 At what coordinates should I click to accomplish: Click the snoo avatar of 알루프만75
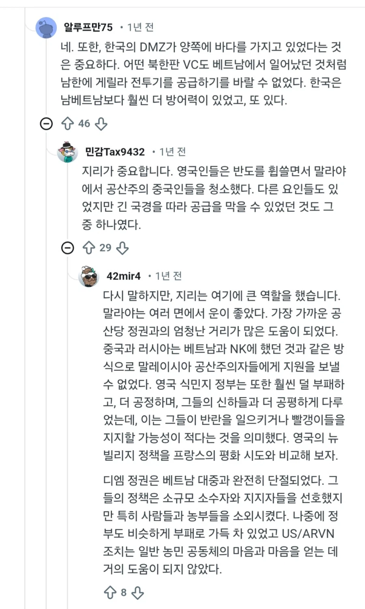(45, 27)
